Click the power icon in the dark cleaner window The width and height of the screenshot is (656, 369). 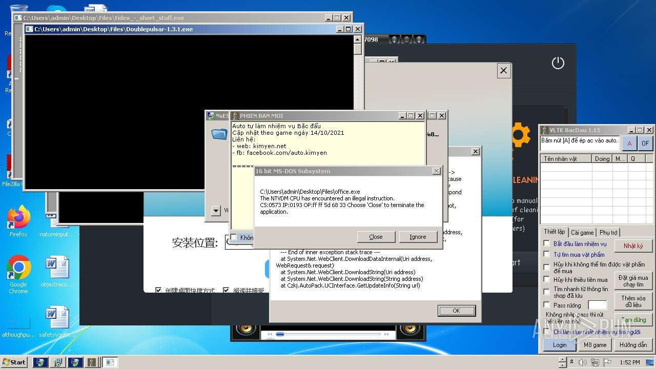(558, 63)
